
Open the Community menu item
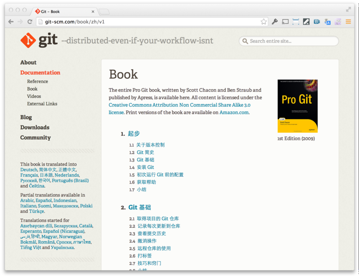pyautogui.click(x=36, y=137)
